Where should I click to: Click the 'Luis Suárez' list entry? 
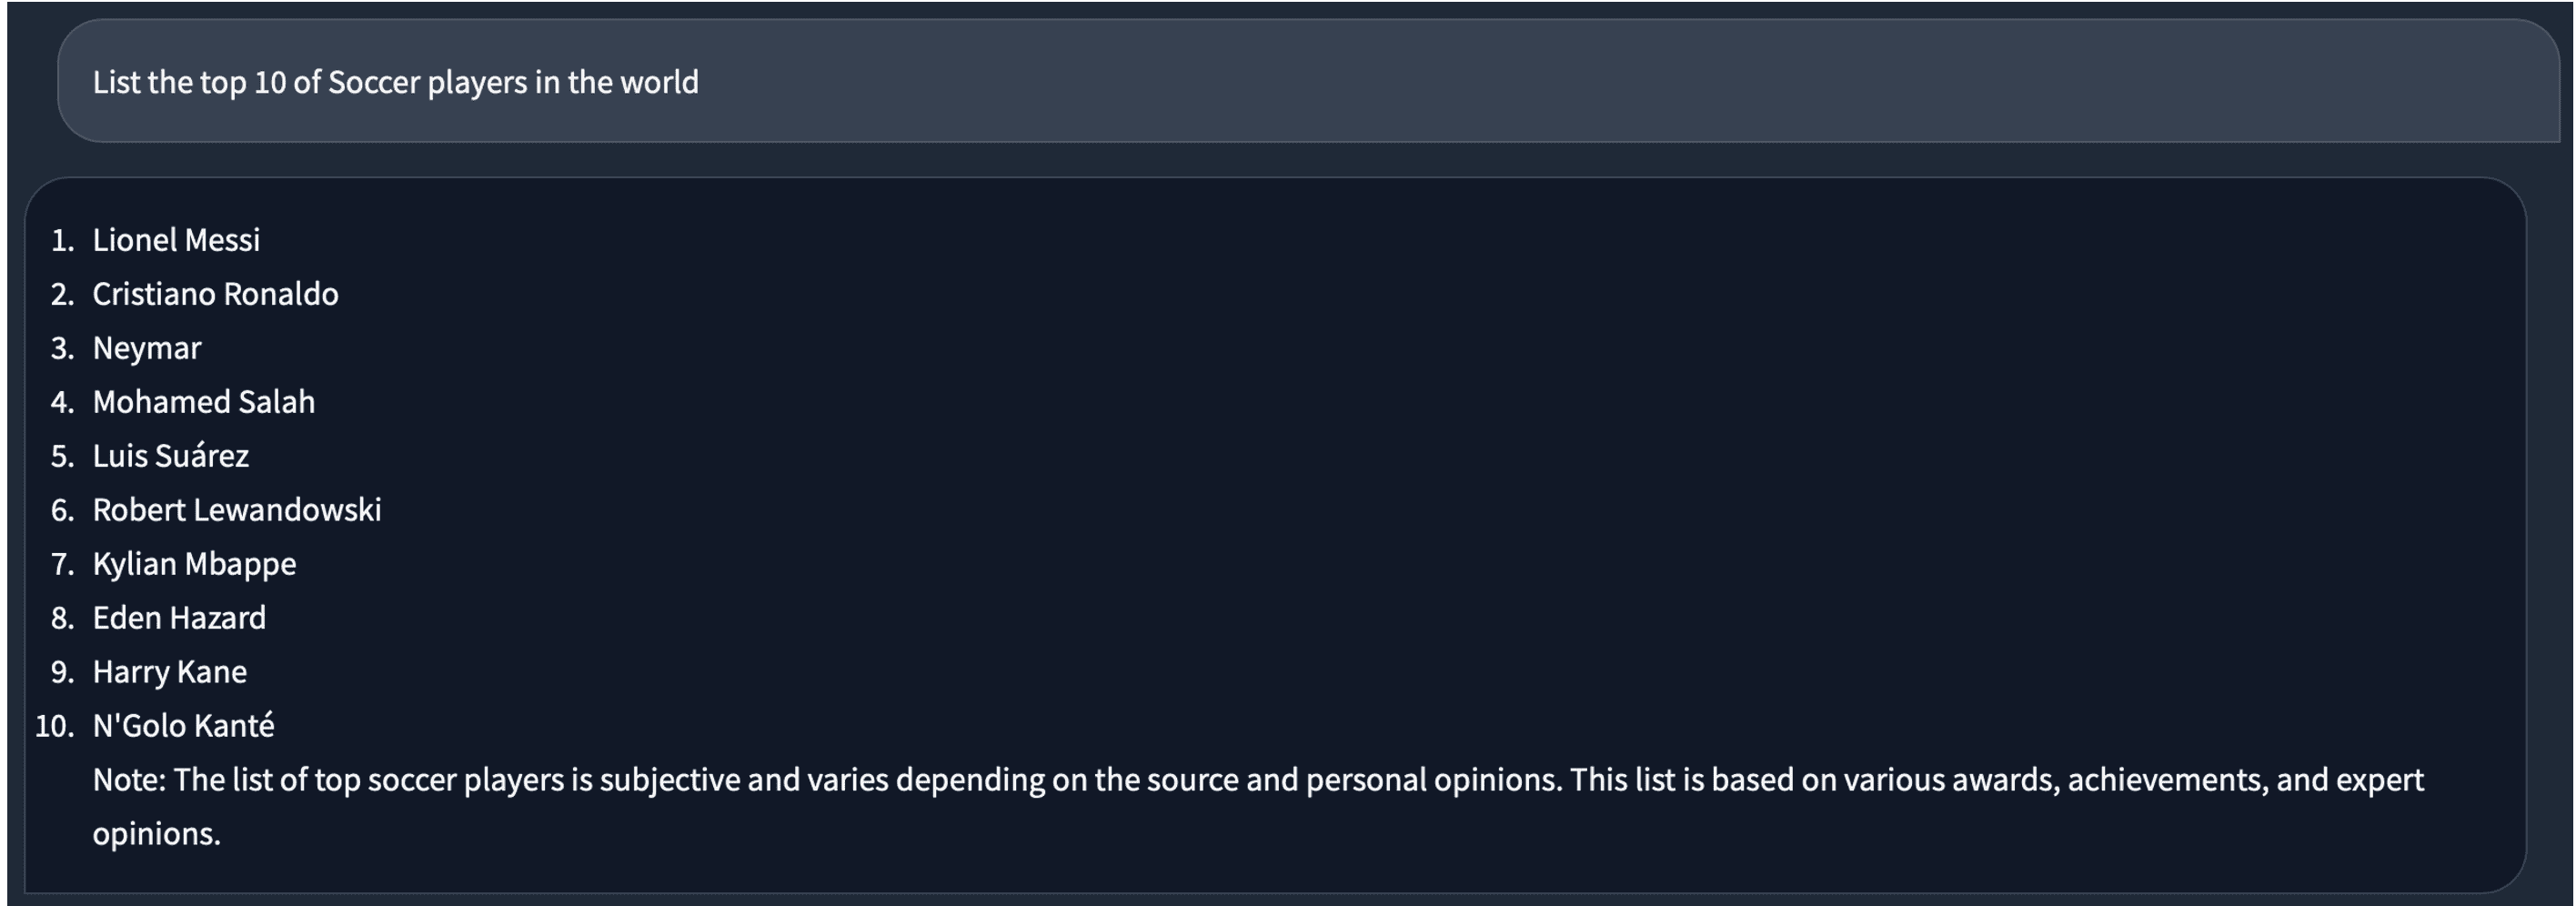tap(170, 456)
